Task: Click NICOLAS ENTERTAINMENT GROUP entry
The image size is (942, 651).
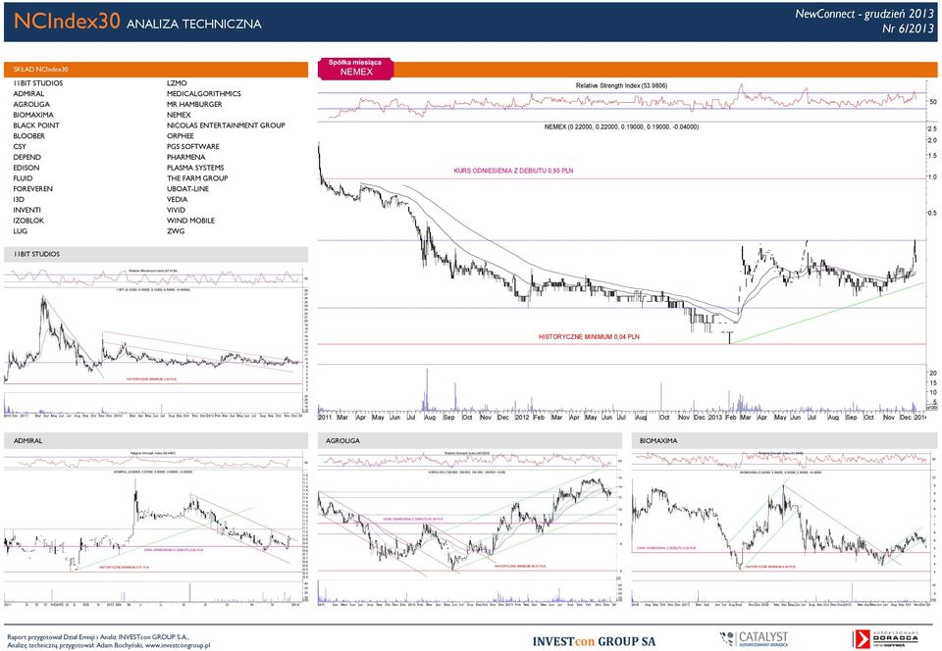Action: pos(226,125)
